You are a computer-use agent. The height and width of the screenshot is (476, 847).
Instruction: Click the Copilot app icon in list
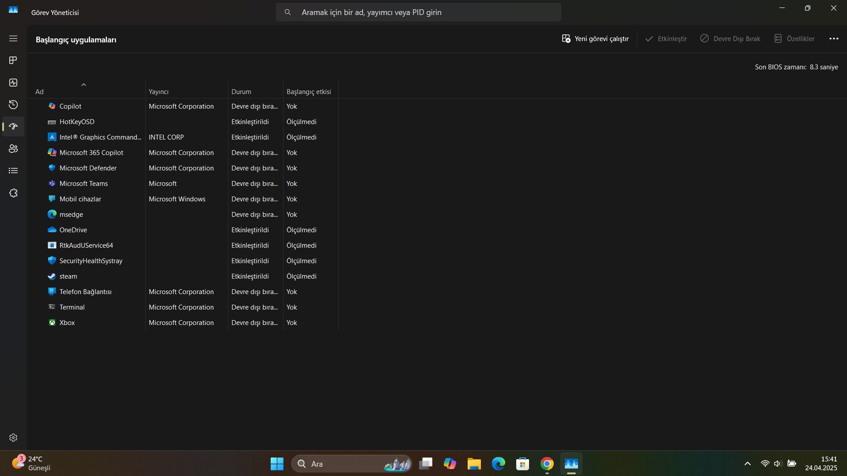pos(52,106)
